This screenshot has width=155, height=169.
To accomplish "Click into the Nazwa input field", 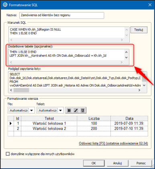I will (x=61, y=15).
